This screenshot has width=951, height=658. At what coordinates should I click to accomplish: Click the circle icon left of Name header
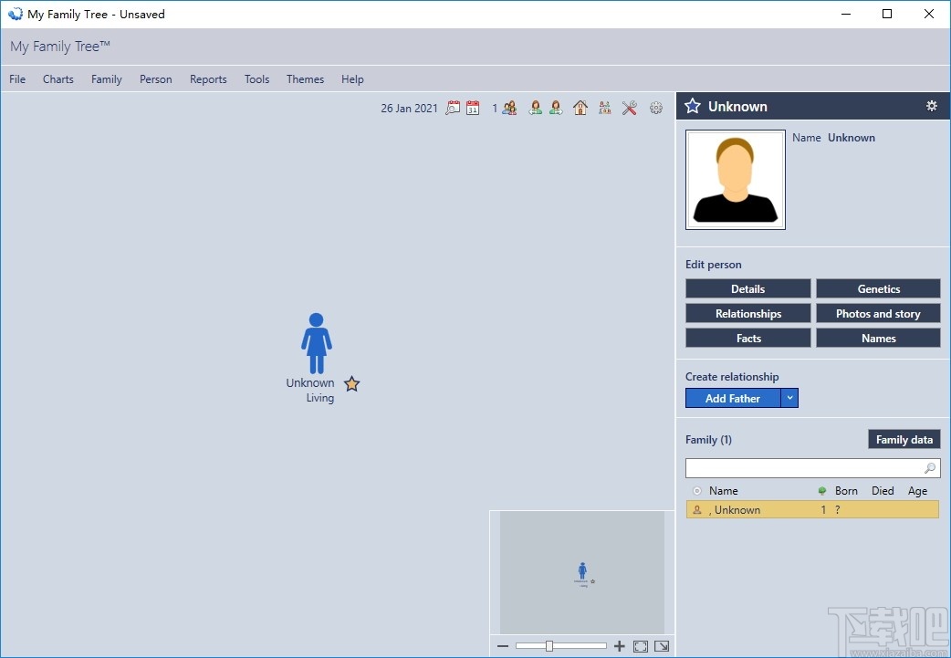point(697,491)
